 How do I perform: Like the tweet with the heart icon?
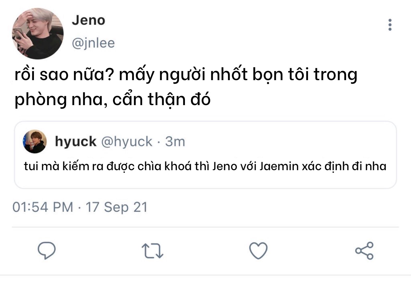click(258, 251)
